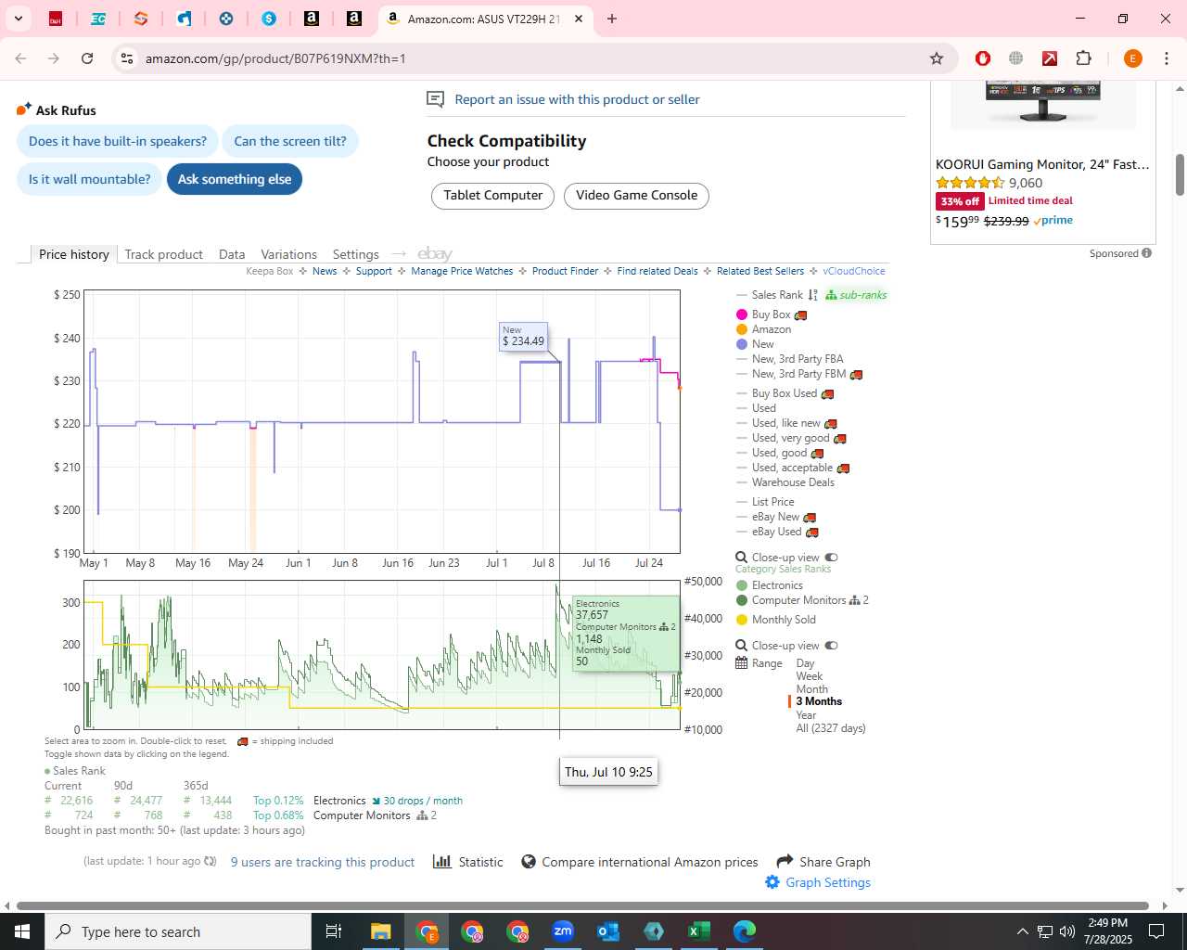Click the Report an issue speech bubble icon

click(x=435, y=99)
